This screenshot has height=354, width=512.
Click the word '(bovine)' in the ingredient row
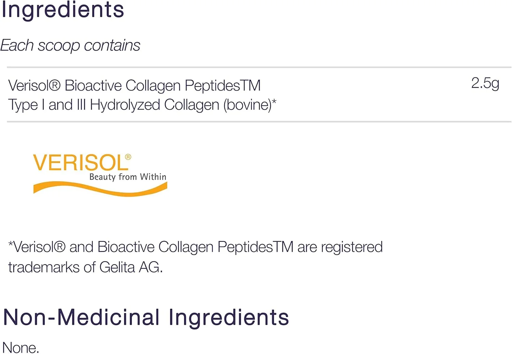pos(247,105)
